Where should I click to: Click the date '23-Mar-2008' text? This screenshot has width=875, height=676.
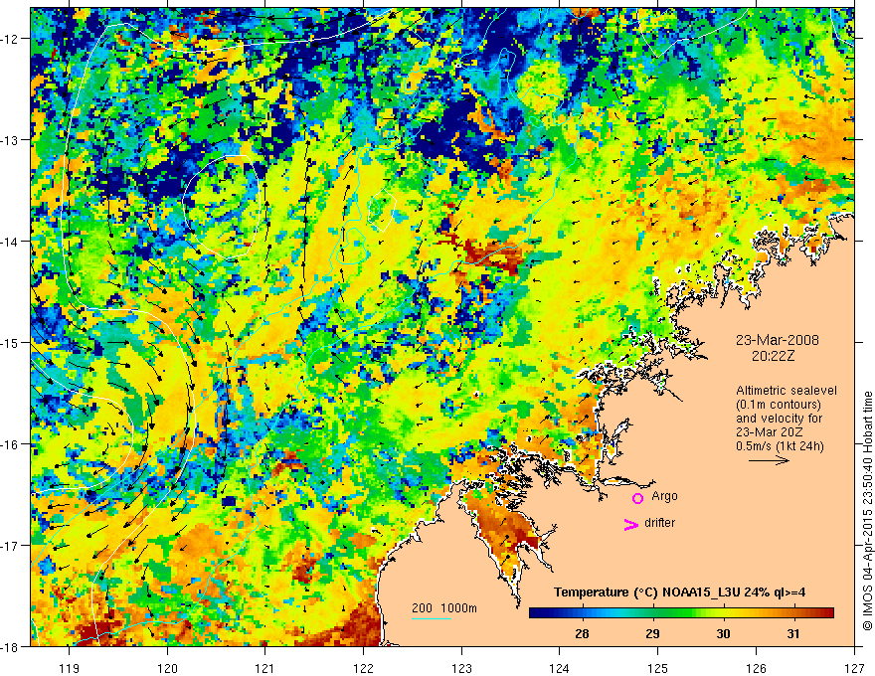(x=778, y=340)
